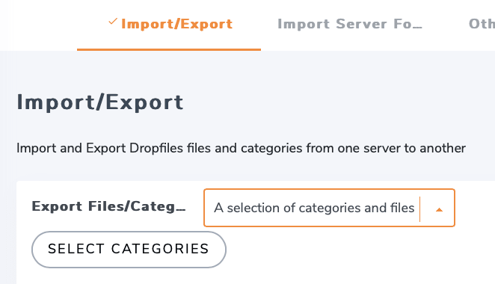Click the vertical divider inside export dropdown
This screenshot has width=495, height=284.
pos(420,209)
